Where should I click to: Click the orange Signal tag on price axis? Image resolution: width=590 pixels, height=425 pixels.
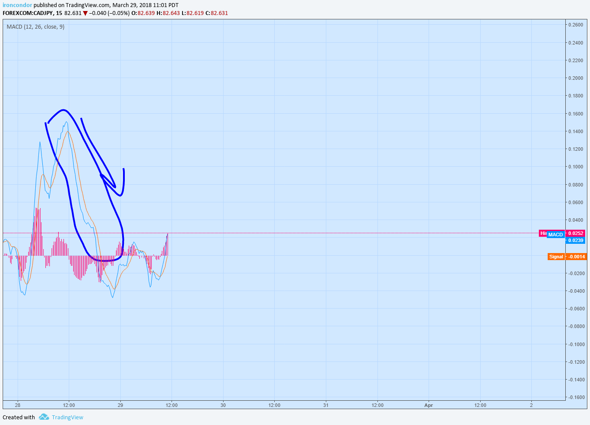coord(556,257)
